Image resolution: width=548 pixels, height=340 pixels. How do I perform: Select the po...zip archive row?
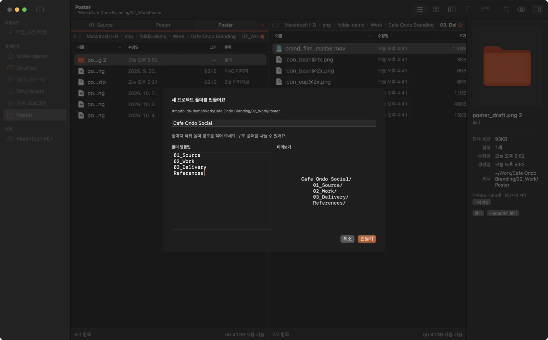(170, 82)
